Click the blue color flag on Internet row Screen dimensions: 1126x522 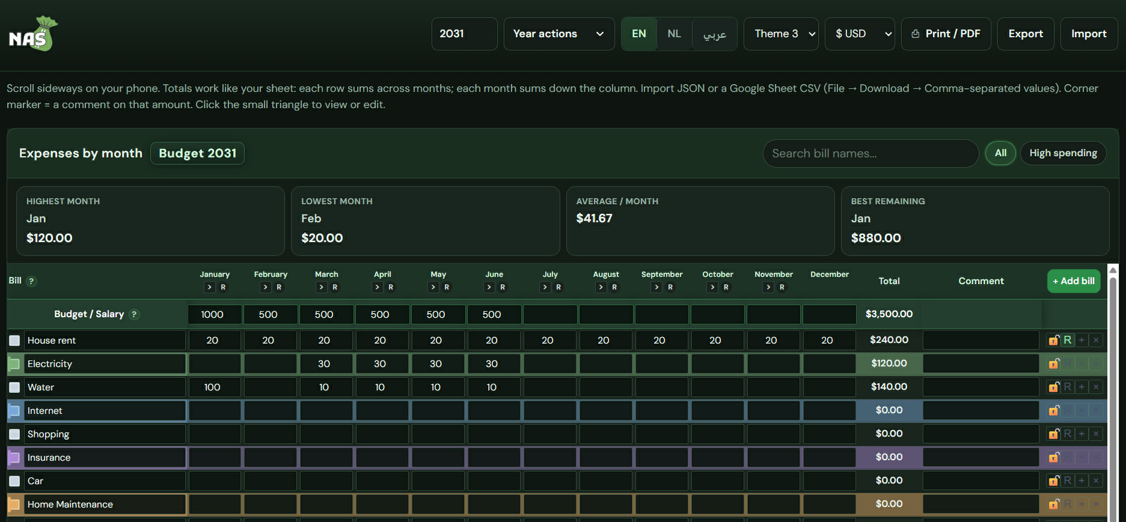point(14,411)
